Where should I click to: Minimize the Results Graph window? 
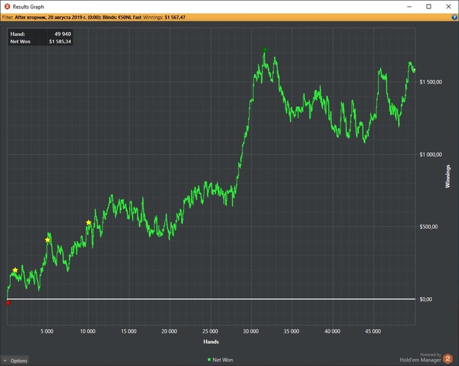409,7
